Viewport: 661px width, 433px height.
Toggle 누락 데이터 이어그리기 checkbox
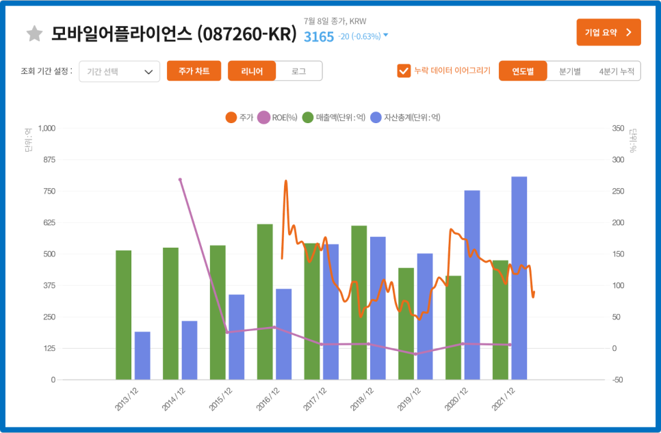coord(404,71)
